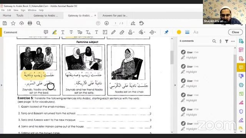The image size is (246, 138).
Task: Print the document using printer icon
Action: point(30,23)
